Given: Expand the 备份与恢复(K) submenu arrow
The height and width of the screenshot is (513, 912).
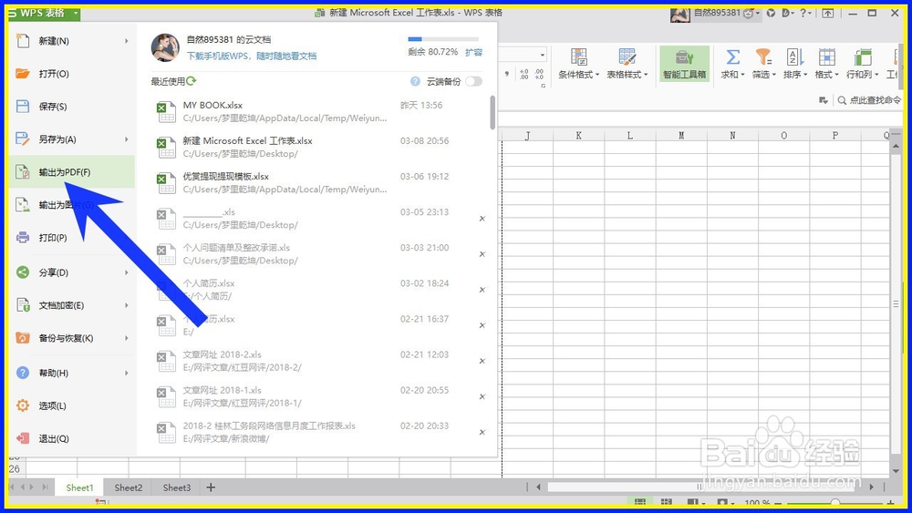Looking at the screenshot, I should (x=126, y=338).
